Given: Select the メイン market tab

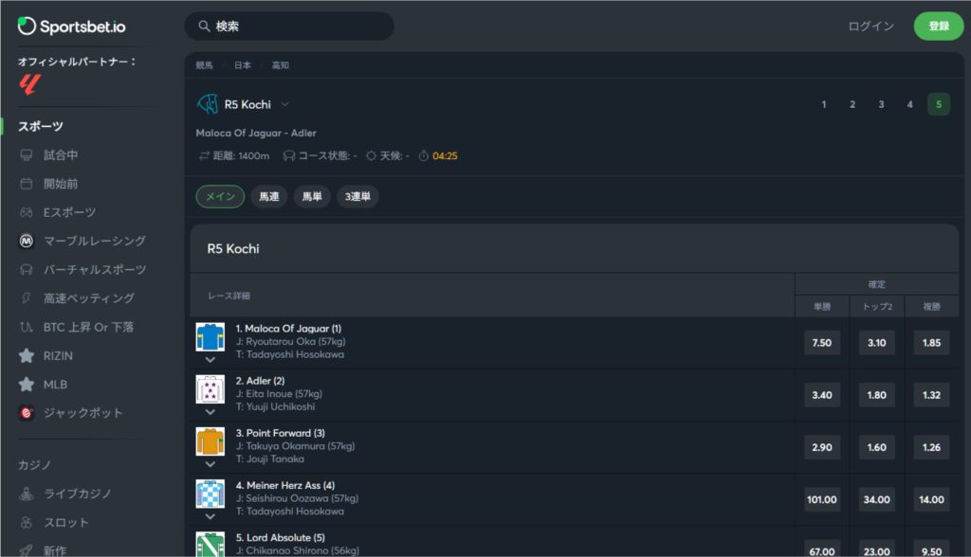Looking at the screenshot, I should click(x=220, y=197).
